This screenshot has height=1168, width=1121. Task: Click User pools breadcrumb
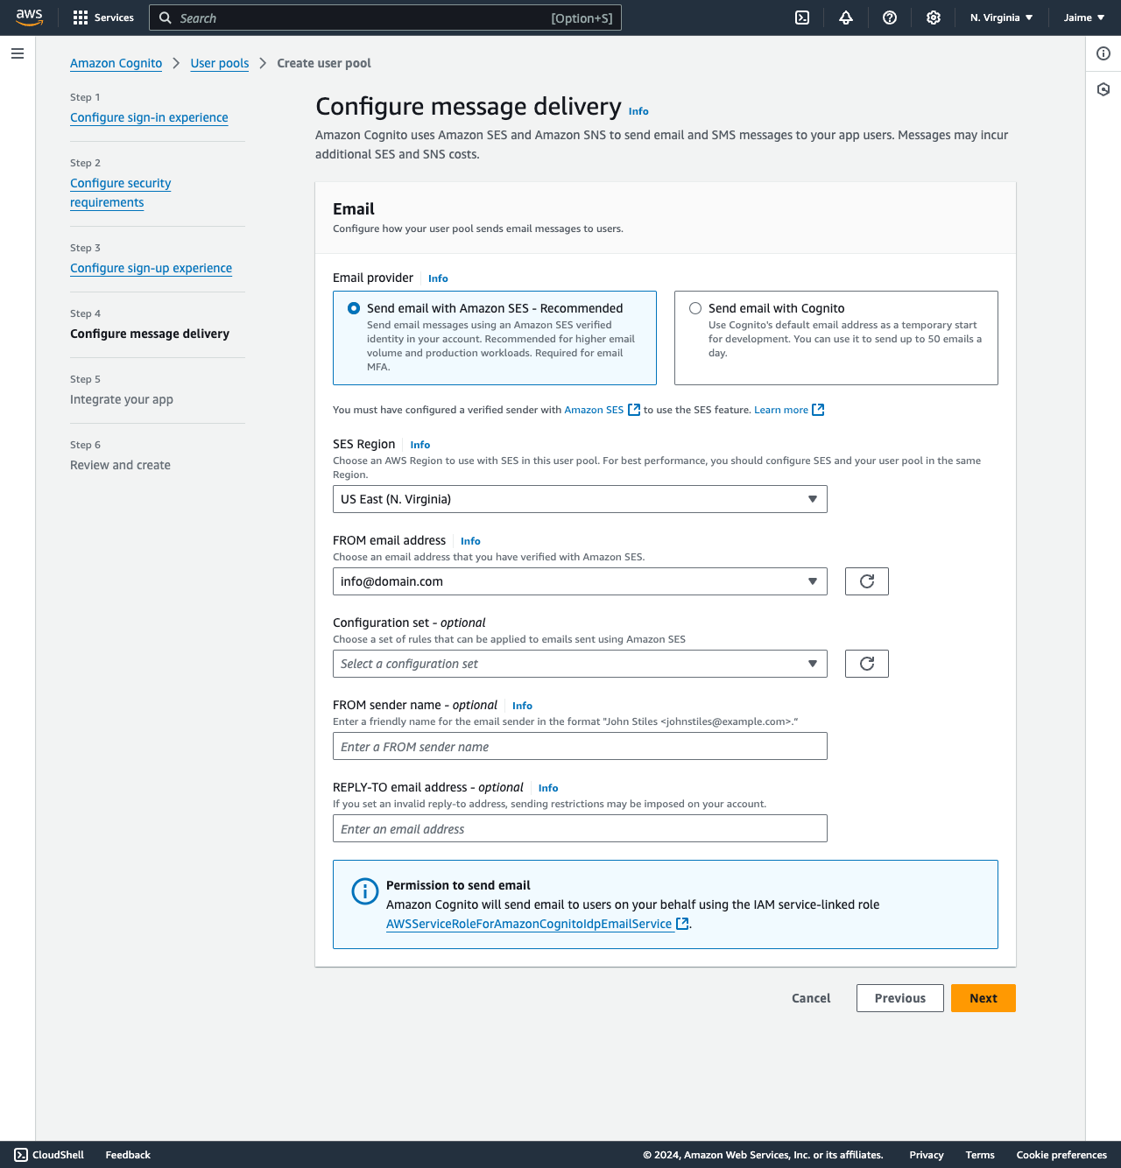(220, 63)
